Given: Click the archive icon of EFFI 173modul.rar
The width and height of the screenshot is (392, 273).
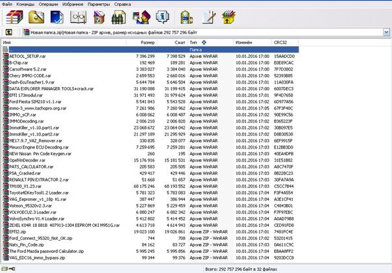Looking at the screenshot, I should (x=5, y=95).
